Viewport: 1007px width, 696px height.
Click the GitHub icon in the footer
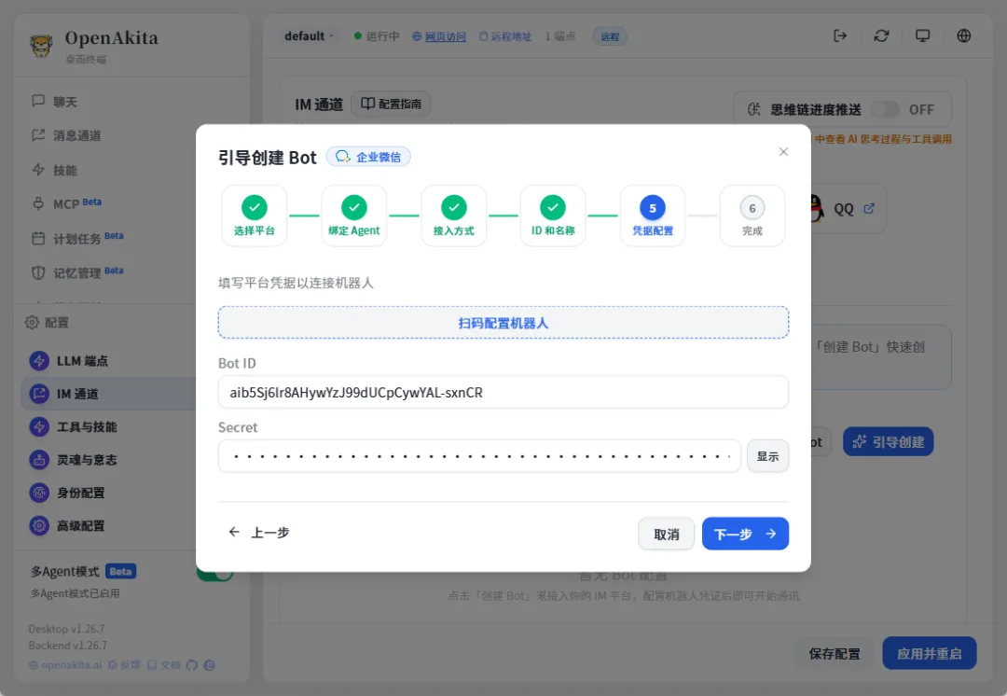coord(191,665)
